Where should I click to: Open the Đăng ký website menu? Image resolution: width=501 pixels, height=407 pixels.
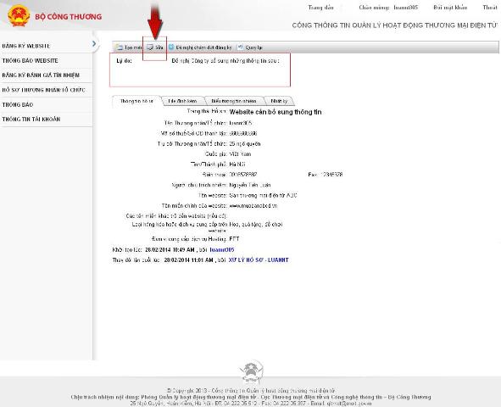pos(26,46)
